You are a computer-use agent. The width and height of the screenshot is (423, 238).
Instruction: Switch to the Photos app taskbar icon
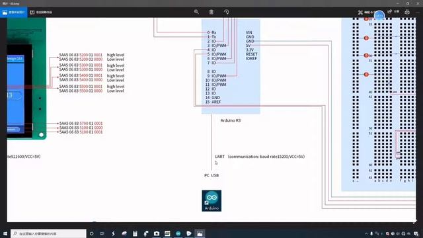(x=200, y=233)
